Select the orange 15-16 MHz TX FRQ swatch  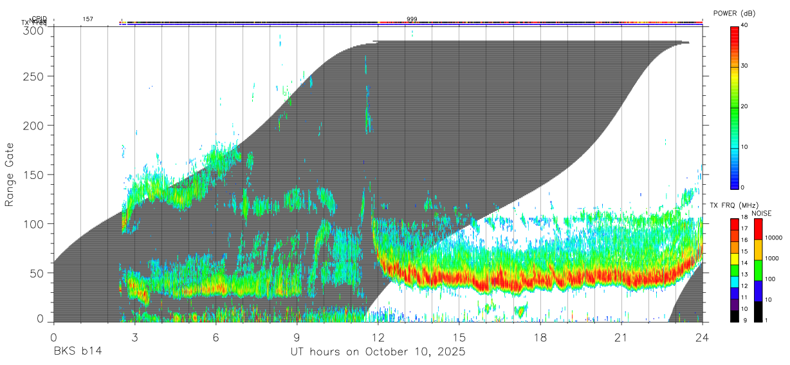(x=734, y=248)
